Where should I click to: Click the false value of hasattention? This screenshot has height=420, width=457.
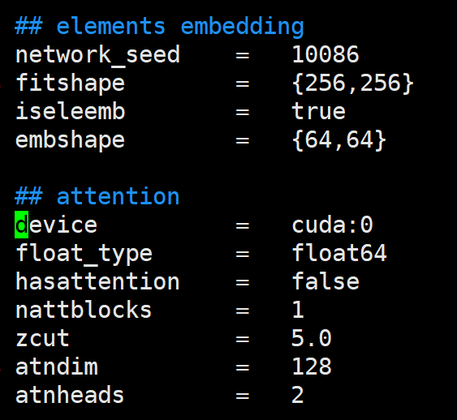point(326,281)
